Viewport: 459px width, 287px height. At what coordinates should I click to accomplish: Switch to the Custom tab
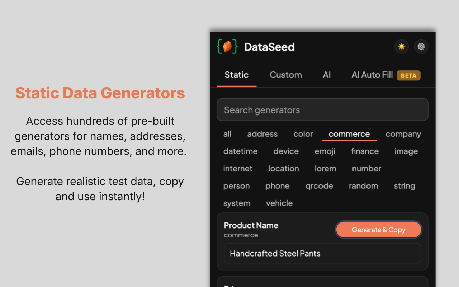[285, 75]
